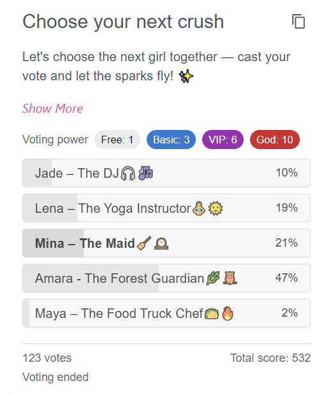The height and width of the screenshot is (395, 317).
Task: Click the music notes emoji on Jade's row
Action: [146, 173]
